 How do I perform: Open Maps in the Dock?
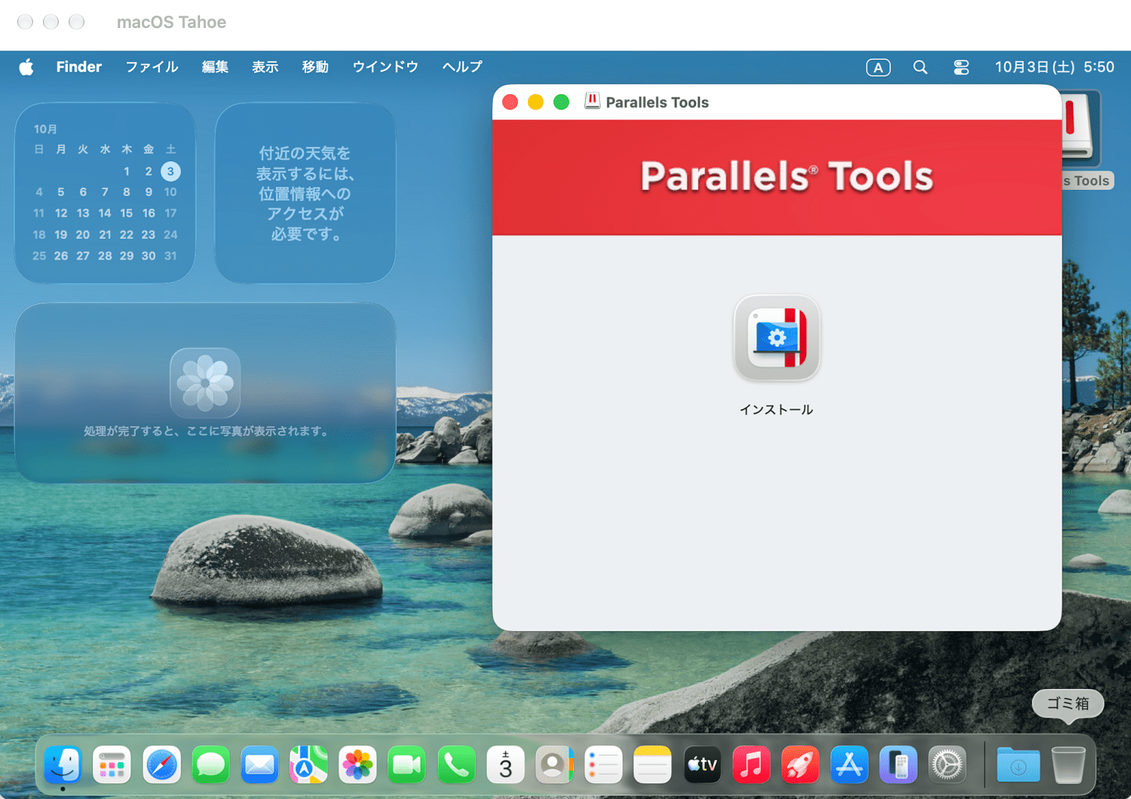pyautogui.click(x=308, y=765)
